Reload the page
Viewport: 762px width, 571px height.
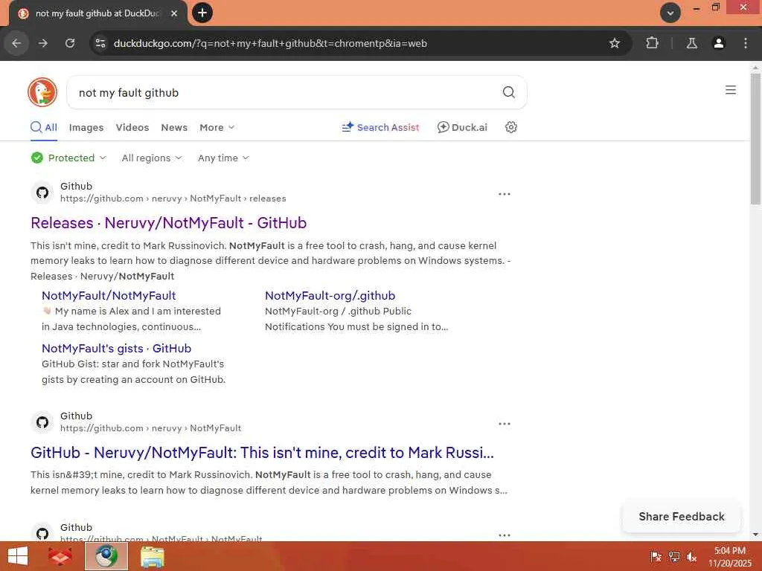pos(70,43)
